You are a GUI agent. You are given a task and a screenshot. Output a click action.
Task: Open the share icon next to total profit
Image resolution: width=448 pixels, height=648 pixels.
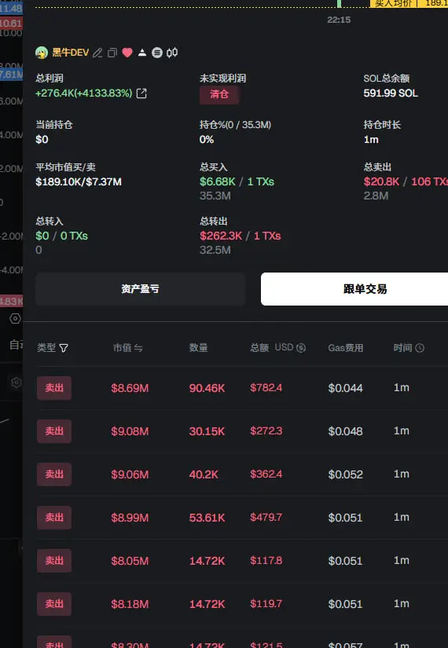[x=141, y=93]
